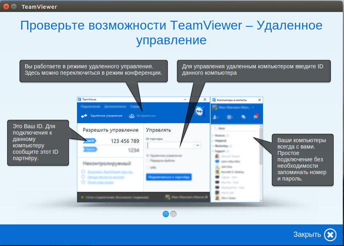Click the ID value "123 456 789"
This screenshot has height=246, width=344.
point(125,141)
